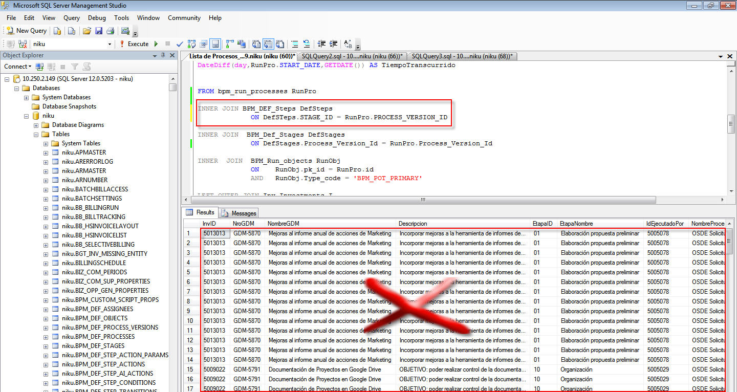737x392 pixels.
Task: Open the Object Explorer window position dropdown
Action: pyautogui.click(x=155, y=55)
